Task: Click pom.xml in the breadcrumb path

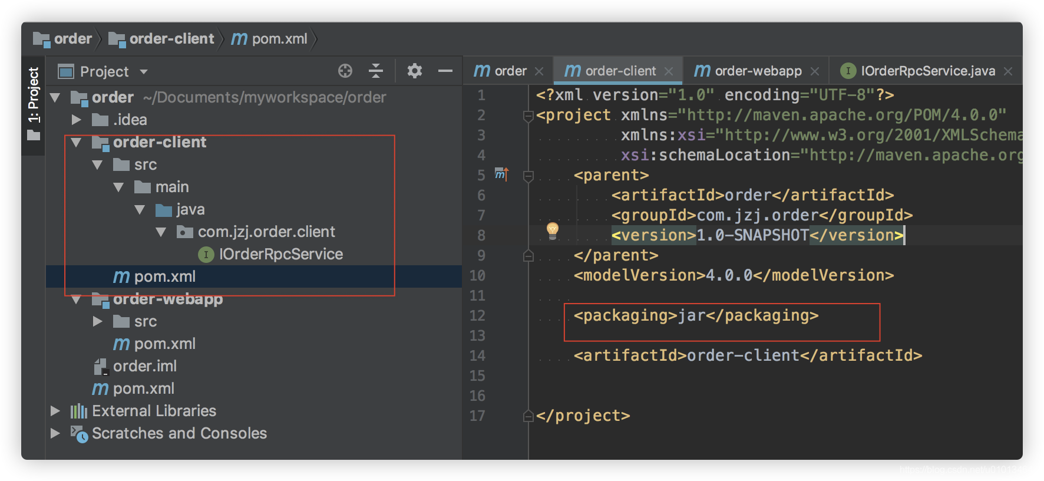Action: (280, 39)
